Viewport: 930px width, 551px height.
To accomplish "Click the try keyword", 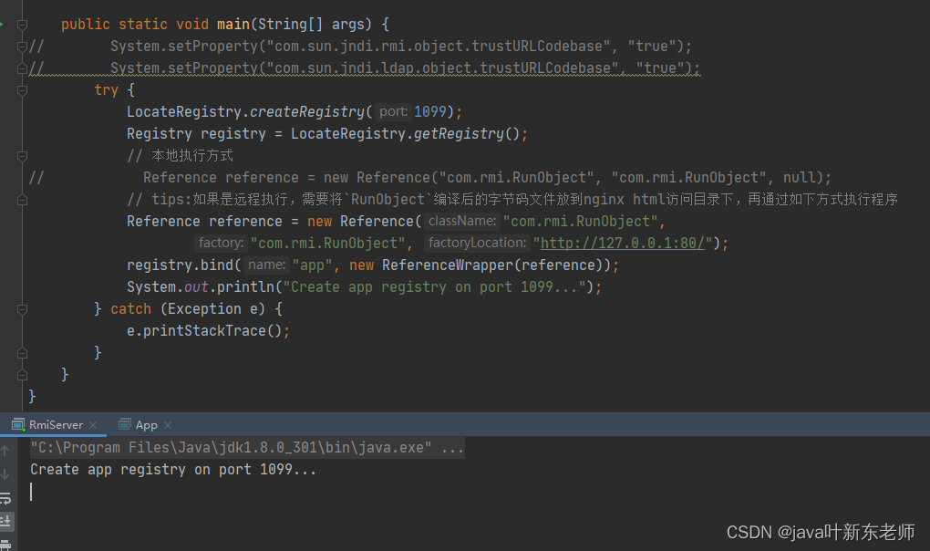I will click(x=106, y=90).
